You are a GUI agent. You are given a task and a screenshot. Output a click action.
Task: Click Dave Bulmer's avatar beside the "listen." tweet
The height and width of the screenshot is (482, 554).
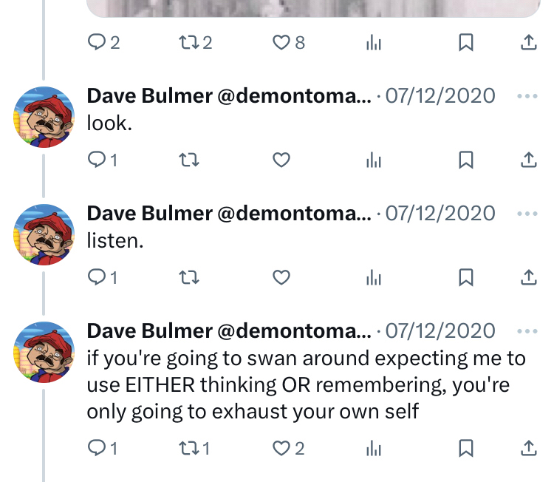coord(44,234)
